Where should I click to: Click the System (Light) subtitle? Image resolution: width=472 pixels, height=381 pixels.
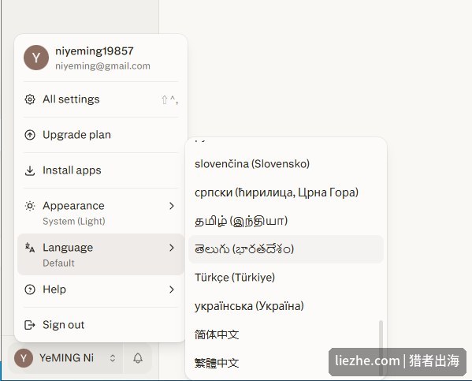click(74, 221)
